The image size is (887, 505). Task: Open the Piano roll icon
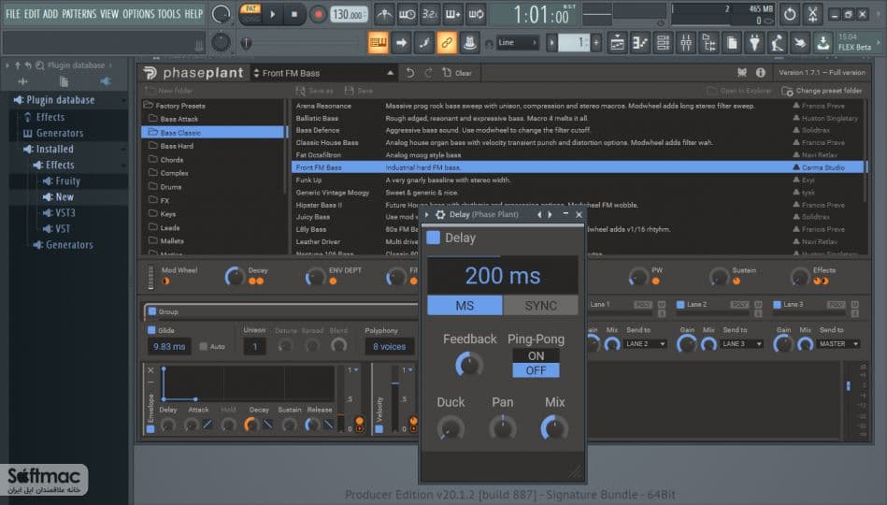coord(640,42)
